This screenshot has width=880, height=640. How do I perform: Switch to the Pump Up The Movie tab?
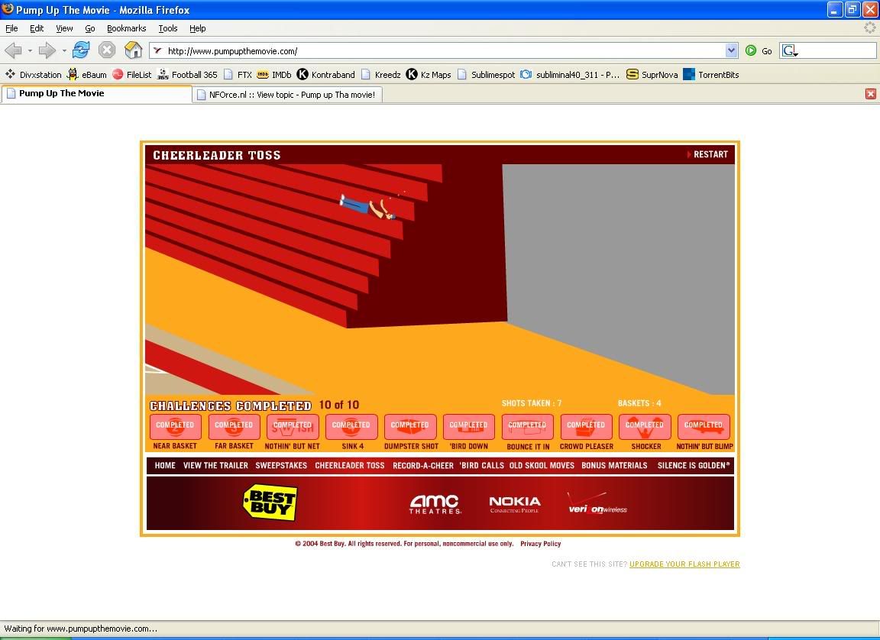coord(96,94)
